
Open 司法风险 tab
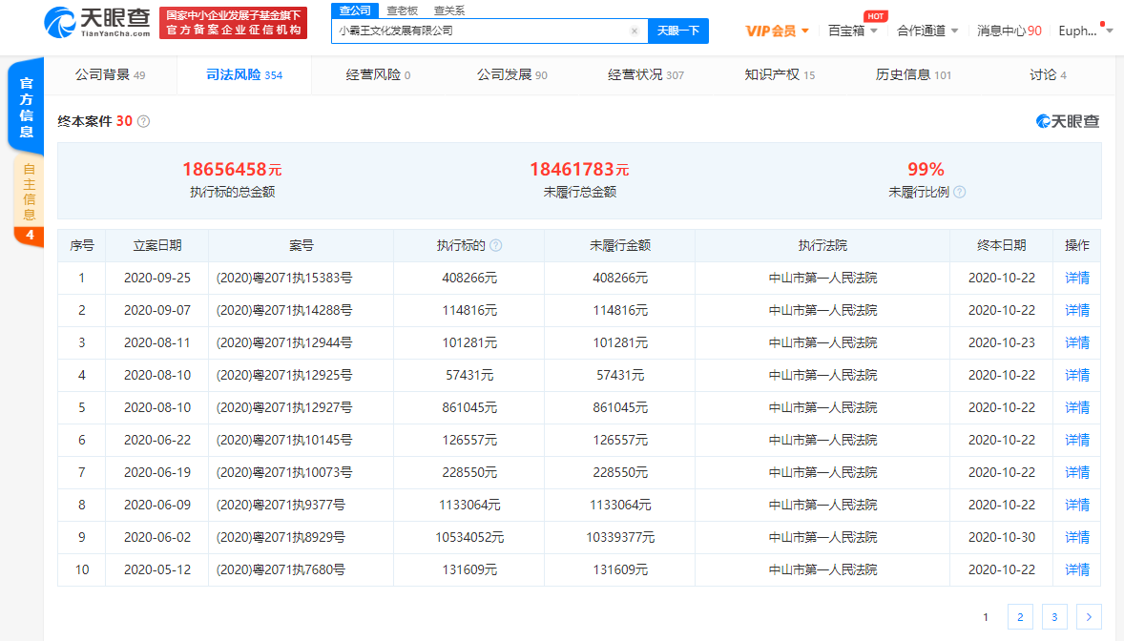click(x=243, y=74)
